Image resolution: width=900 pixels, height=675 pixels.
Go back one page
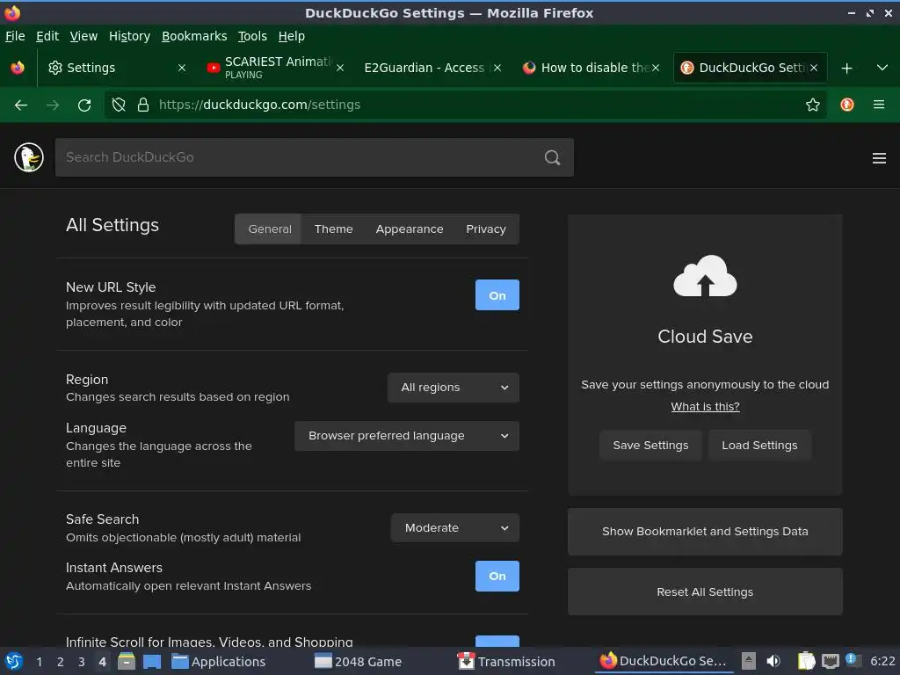(21, 105)
